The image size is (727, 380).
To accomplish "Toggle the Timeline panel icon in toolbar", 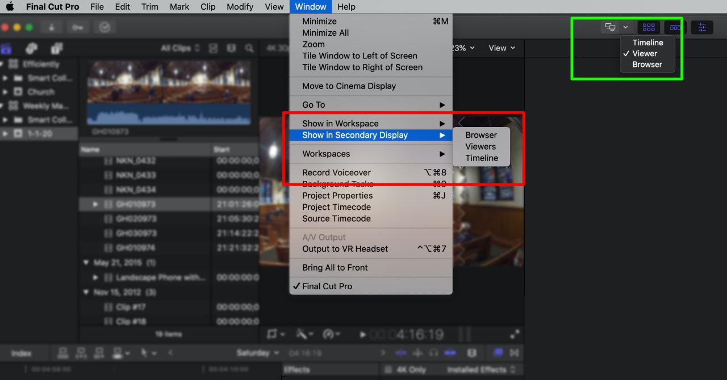I will click(x=675, y=27).
